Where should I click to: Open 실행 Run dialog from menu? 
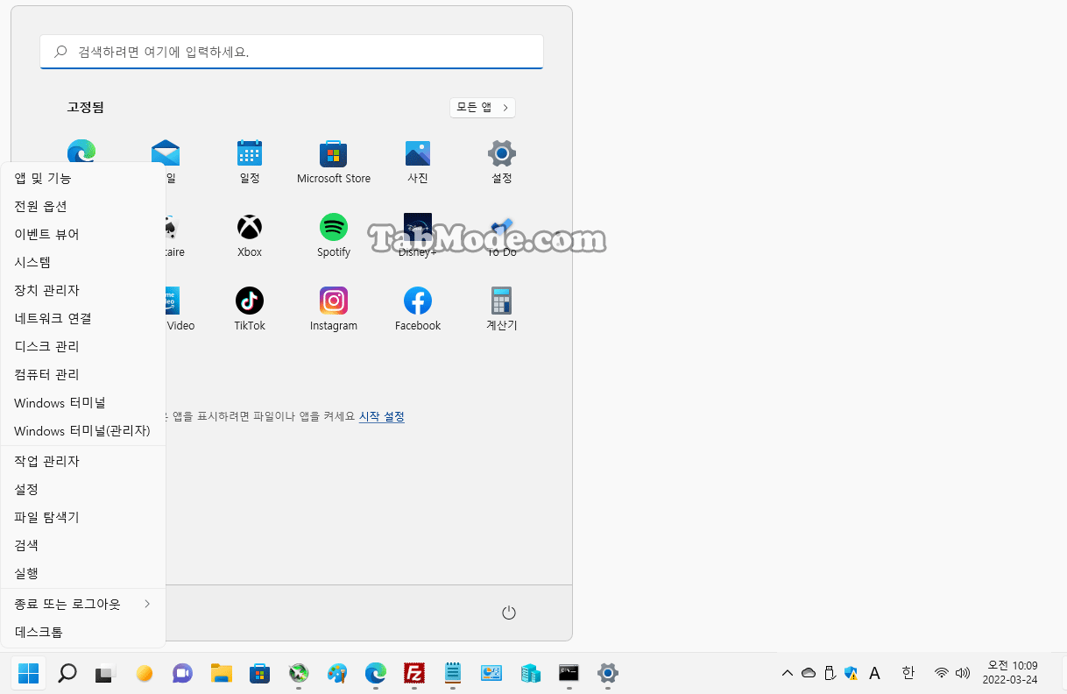click(x=83, y=573)
